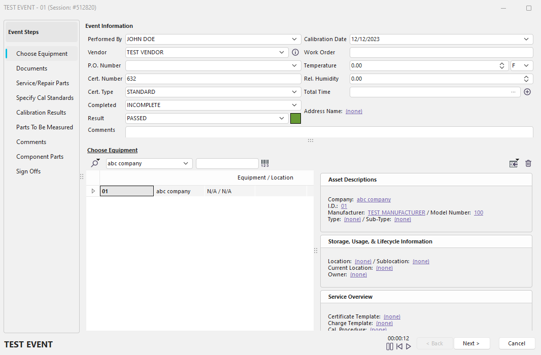Click the plus icon beside Total Time
541x355 pixels.
point(527,92)
